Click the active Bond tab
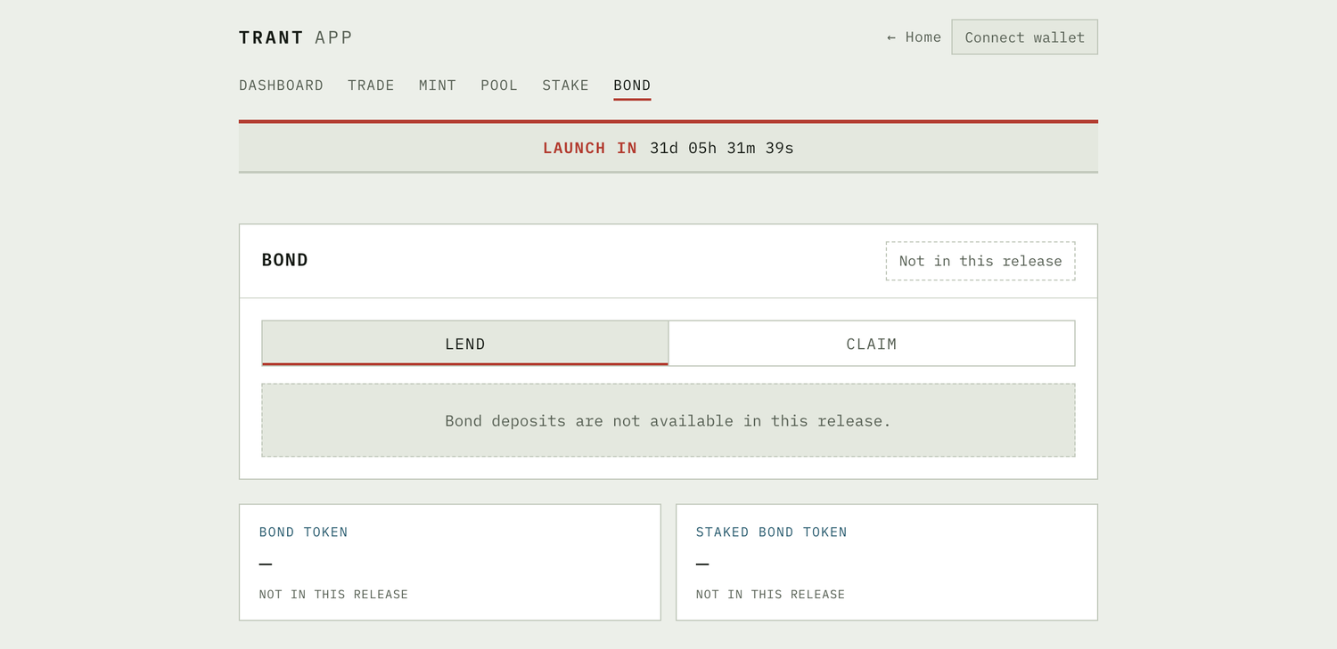The width and height of the screenshot is (1337, 649). click(x=632, y=85)
